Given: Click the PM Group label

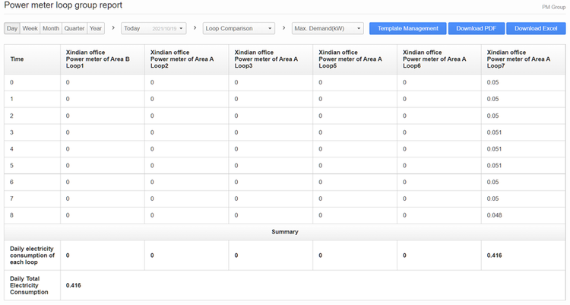Looking at the screenshot, I should tap(553, 7).
